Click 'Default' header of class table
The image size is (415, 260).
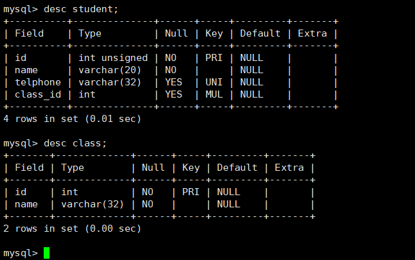click(237, 168)
